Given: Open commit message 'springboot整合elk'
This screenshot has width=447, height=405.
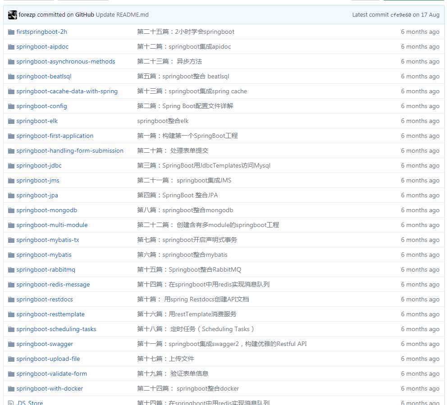Looking at the screenshot, I should 163,121.
